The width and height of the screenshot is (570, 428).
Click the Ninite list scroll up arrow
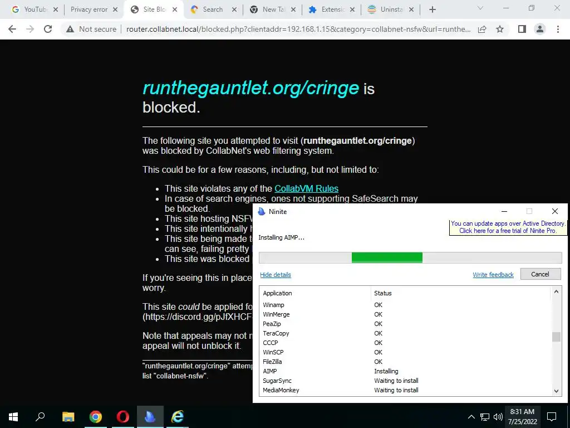click(556, 291)
